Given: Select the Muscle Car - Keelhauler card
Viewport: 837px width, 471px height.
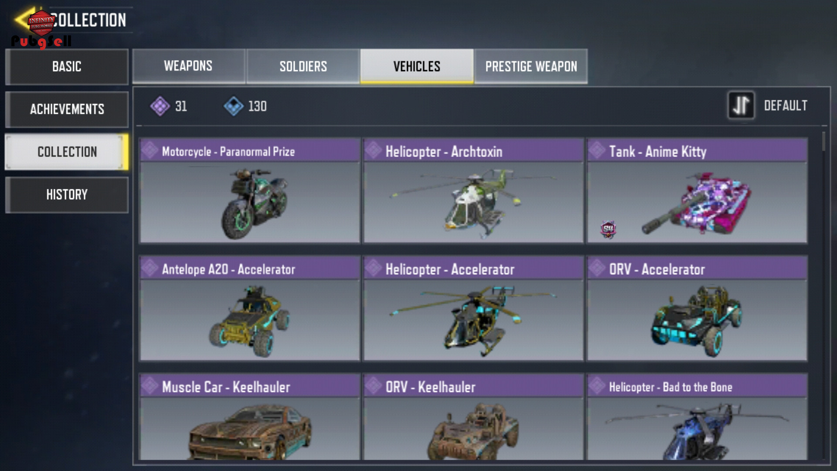Looking at the screenshot, I should point(249,417).
